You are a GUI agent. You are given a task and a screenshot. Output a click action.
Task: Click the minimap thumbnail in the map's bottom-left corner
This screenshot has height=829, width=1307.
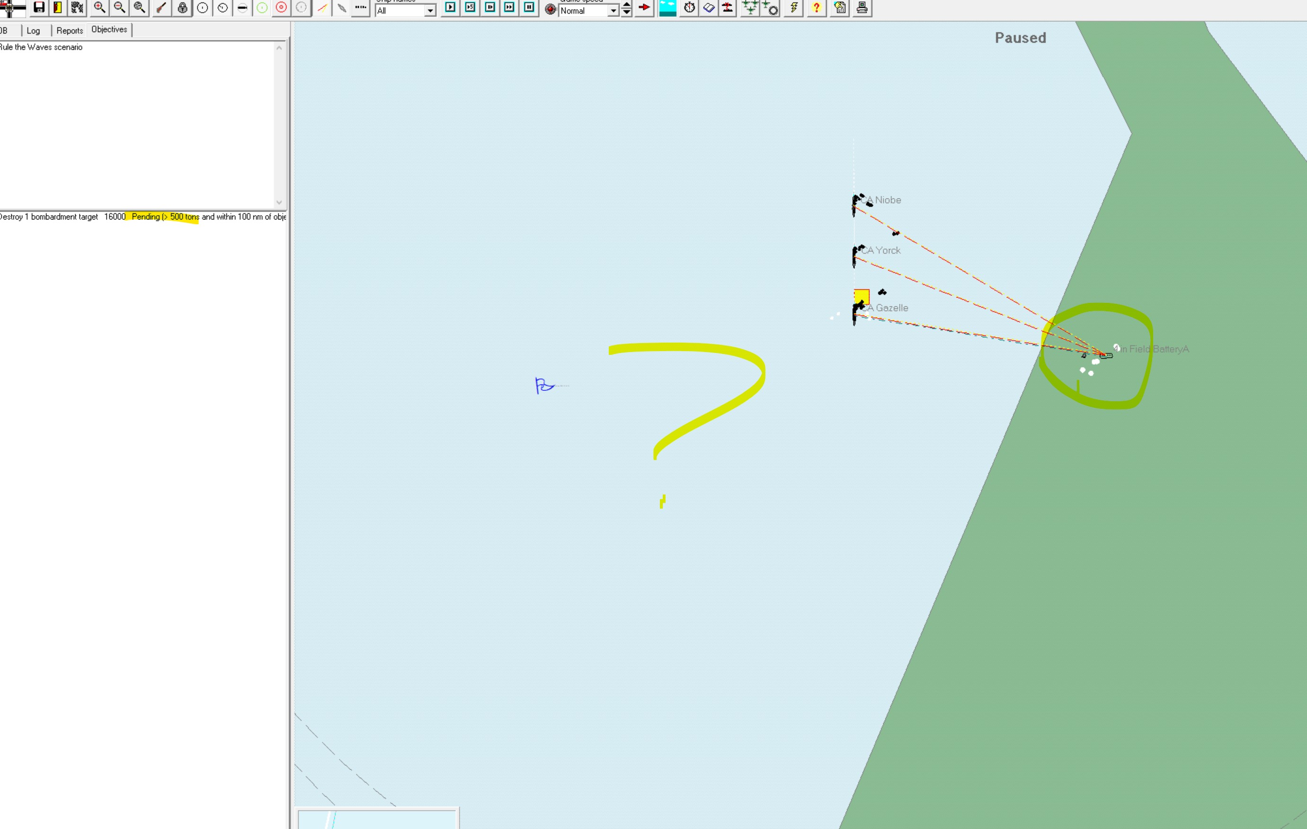click(x=377, y=819)
